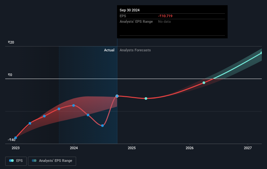
Task: Click the 2023 x-axis label
Action: (16, 148)
